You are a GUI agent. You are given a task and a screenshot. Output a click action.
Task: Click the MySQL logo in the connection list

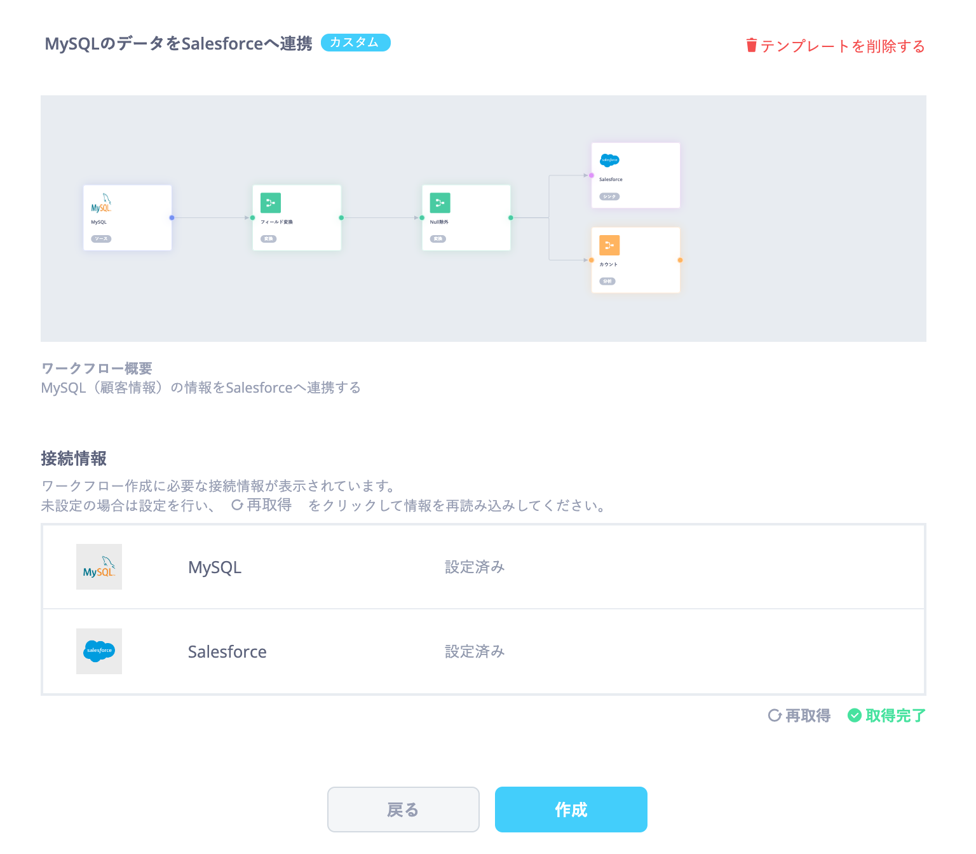coord(99,567)
